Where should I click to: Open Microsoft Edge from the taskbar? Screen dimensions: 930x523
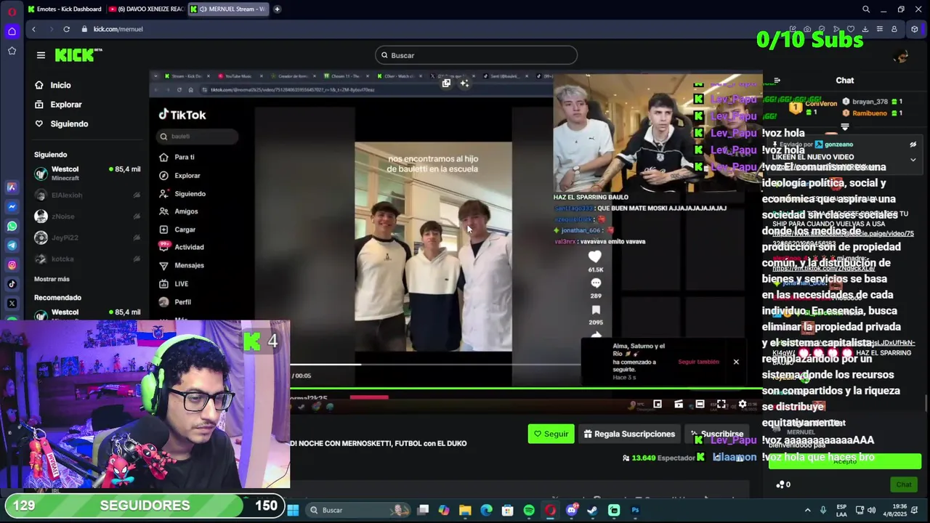487,510
